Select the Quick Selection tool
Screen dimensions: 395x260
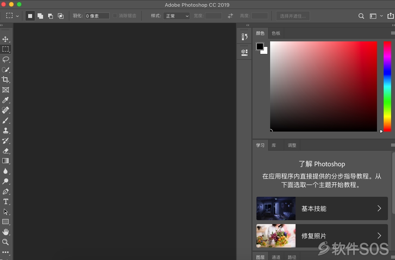[5, 69]
